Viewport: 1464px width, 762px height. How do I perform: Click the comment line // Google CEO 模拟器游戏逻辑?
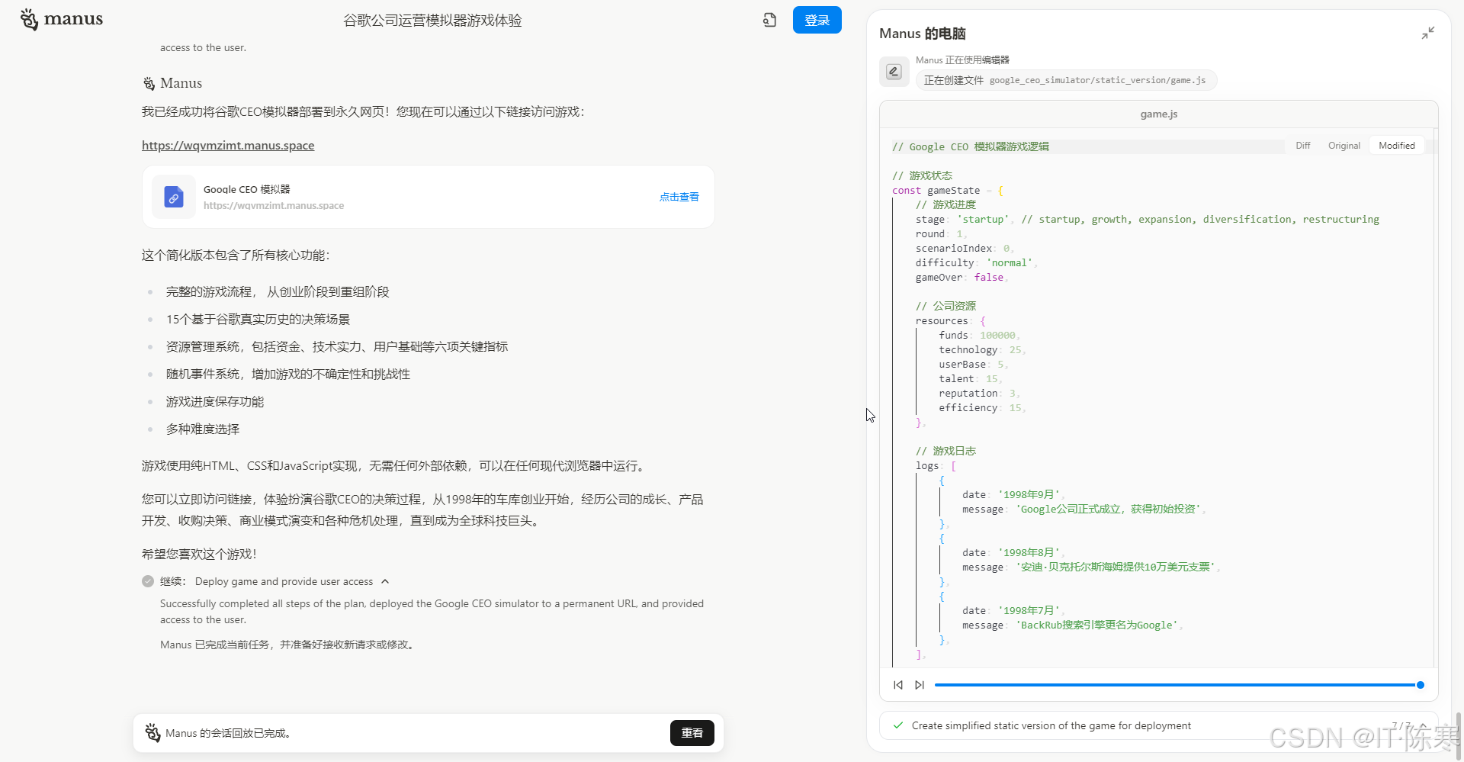click(x=971, y=146)
